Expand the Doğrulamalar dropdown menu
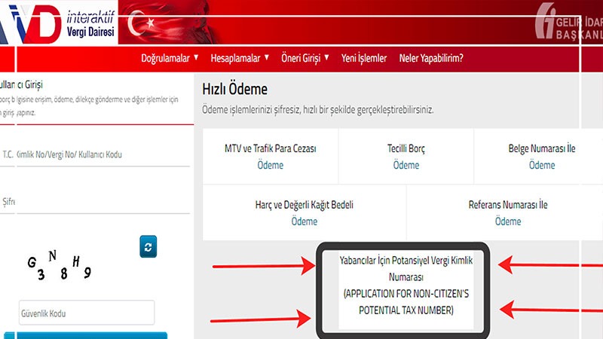 tap(170, 58)
